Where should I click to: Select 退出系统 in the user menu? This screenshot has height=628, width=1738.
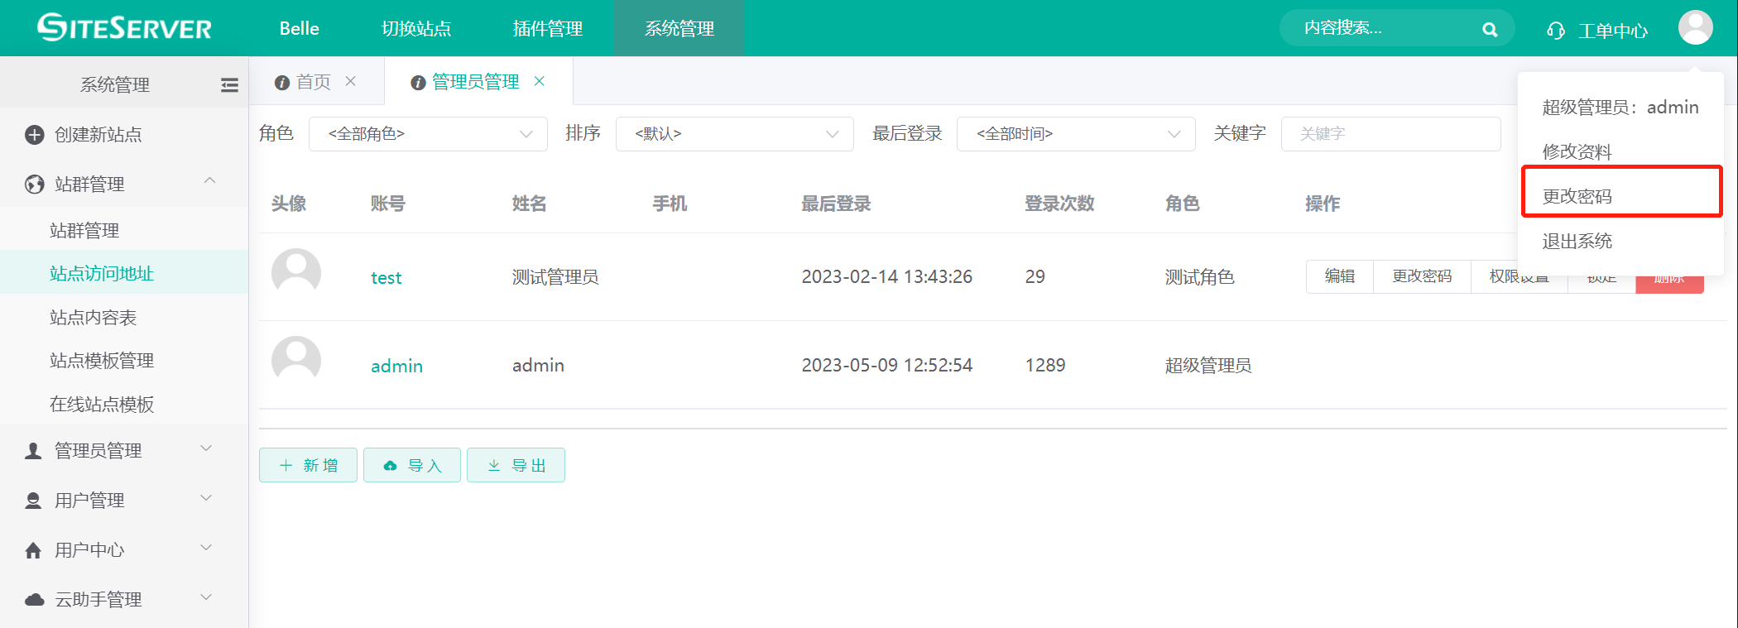[x=1577, y=242]
